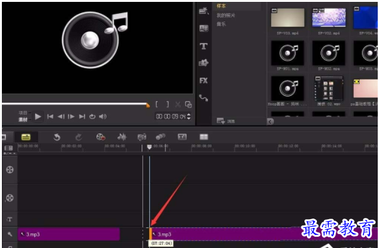Click the Voice track microphone icon
379x248 pixels.
click(9, 234)
